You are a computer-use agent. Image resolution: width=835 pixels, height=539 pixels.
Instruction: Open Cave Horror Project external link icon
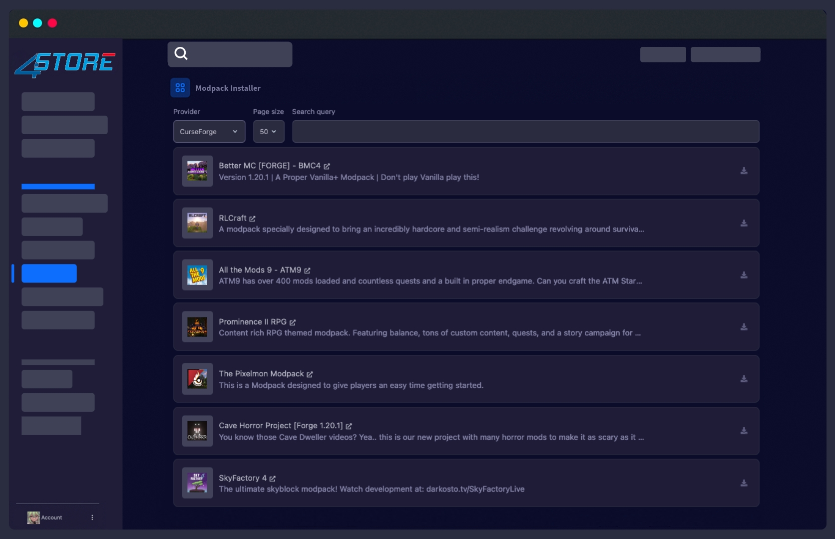click(x=349, y=426)
